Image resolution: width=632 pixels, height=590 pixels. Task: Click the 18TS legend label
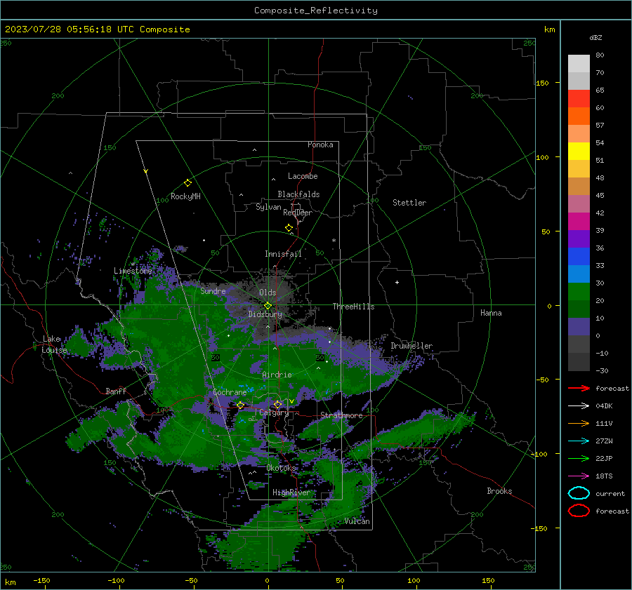(604, 476)
